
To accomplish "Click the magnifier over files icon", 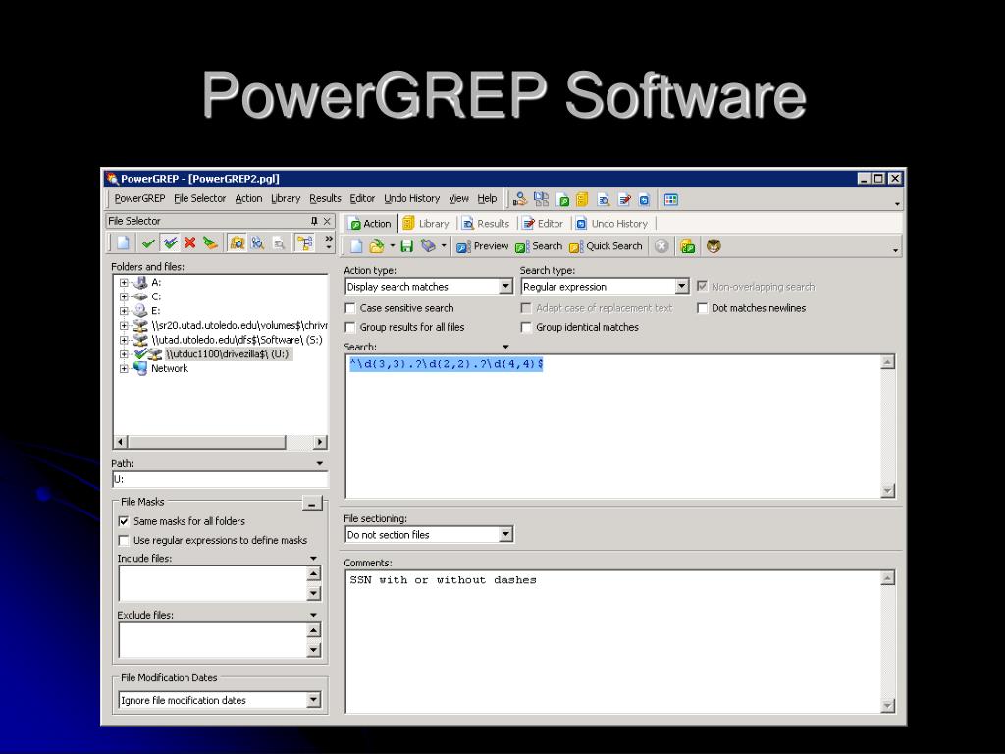I will [258, 243].
